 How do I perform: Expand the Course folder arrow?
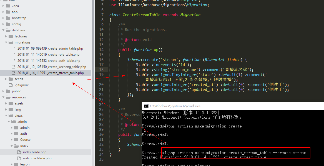tap(12, 140)
